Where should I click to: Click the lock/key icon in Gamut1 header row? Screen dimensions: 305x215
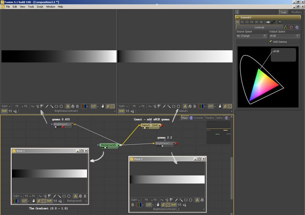273,22
